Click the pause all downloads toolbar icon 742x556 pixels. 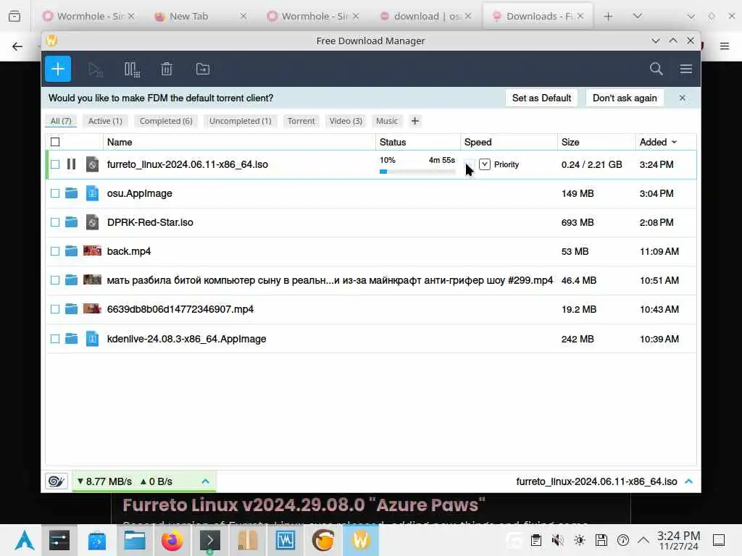coord(132,69)
